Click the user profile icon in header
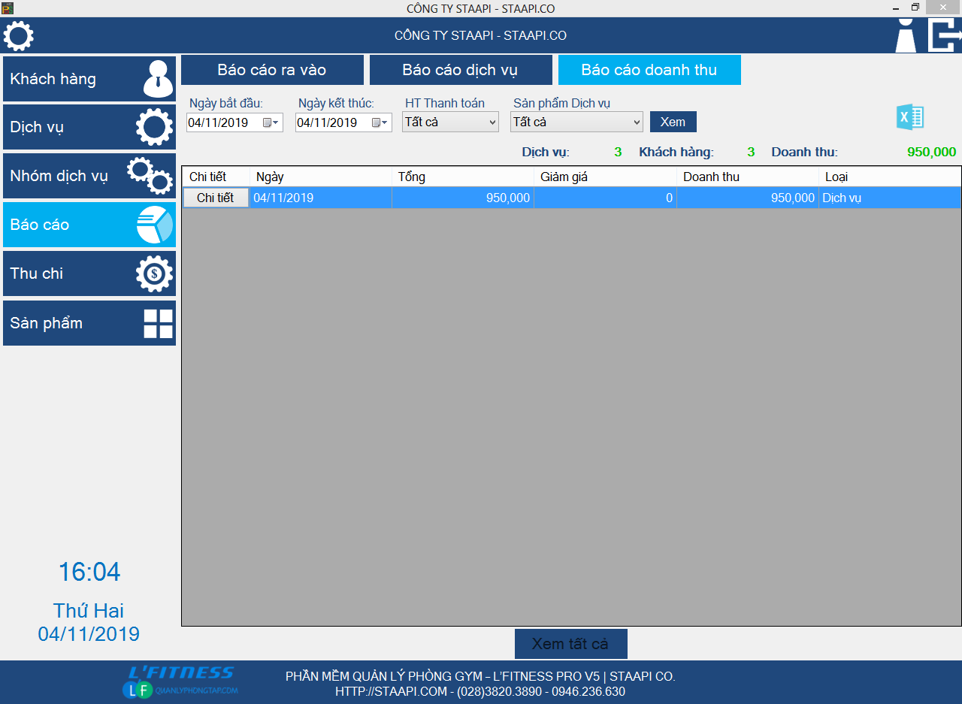962x704 pixels. pyautogui.click(x=906, y=36)
